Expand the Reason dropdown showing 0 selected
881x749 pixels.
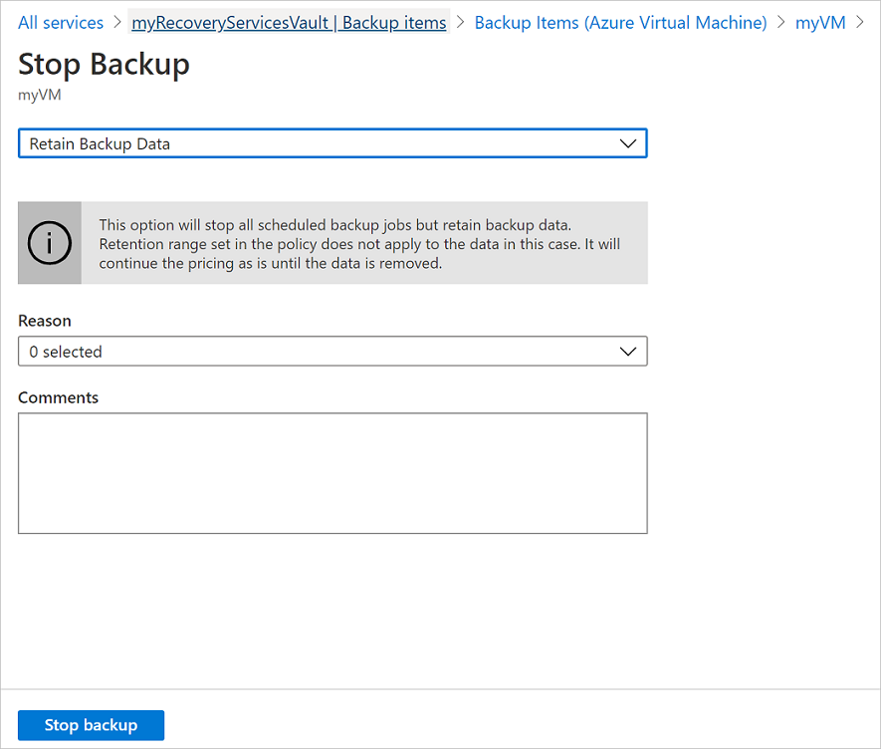click(x=332, y=351)
